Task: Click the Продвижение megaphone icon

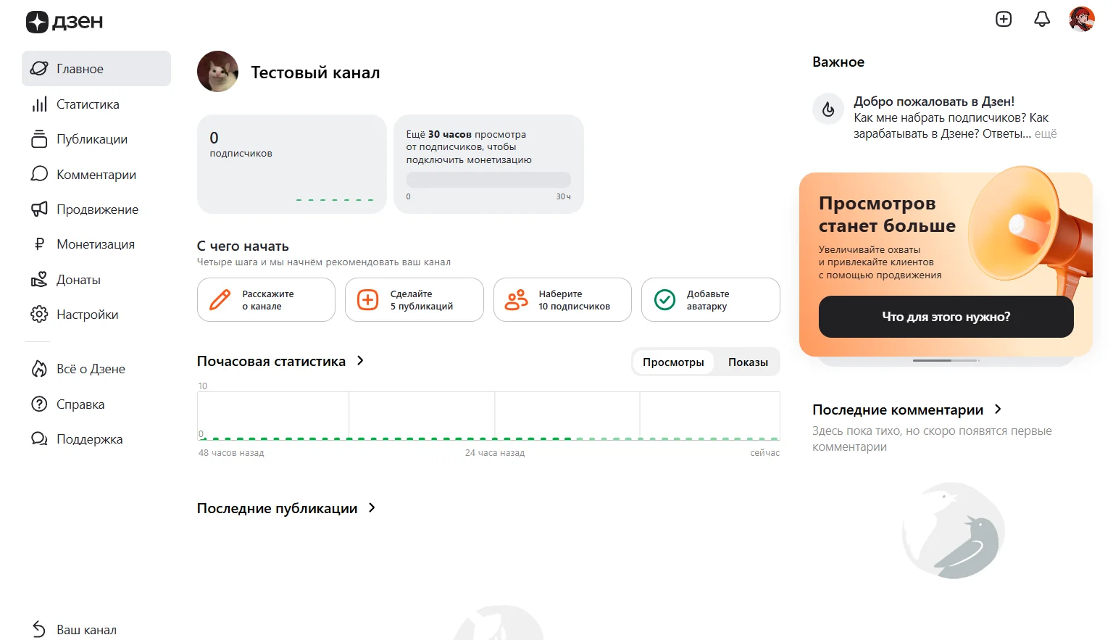Action: (x=39, y=209)
